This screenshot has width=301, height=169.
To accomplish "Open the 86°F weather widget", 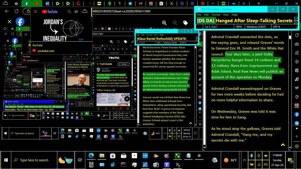I will click(x=230, y=160).
